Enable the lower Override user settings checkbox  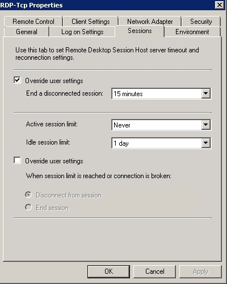[x=17, y=160]
